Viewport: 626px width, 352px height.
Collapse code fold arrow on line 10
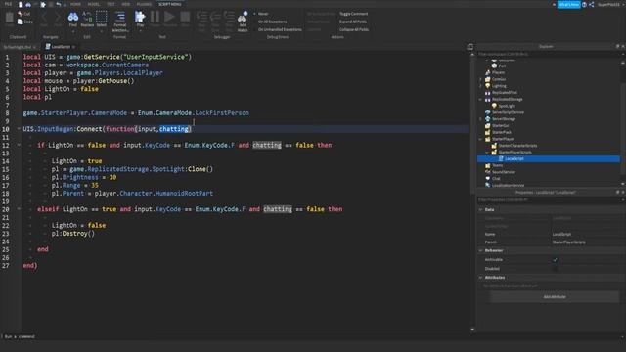19,129
